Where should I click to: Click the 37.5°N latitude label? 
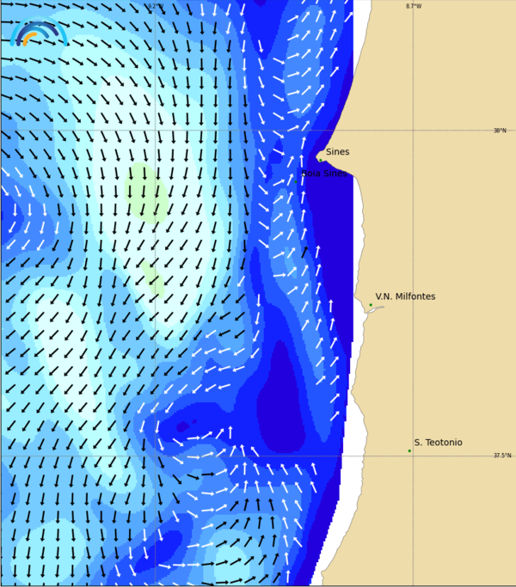tap(501, 456)
